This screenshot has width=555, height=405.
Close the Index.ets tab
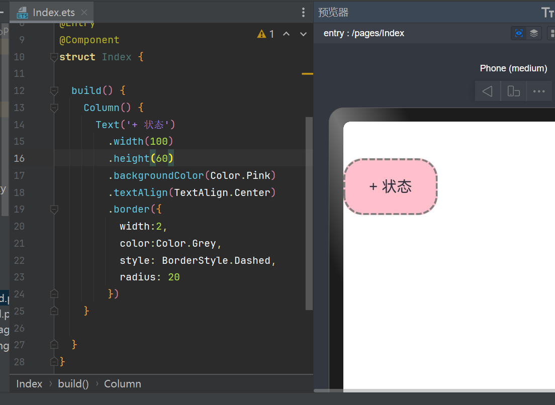tap(84, 13)
